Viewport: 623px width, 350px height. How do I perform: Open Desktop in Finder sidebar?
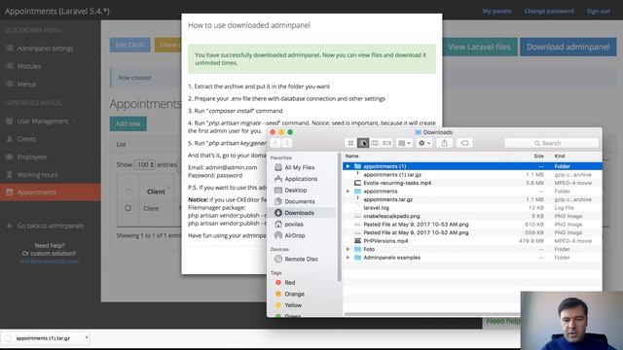point(296,191)
